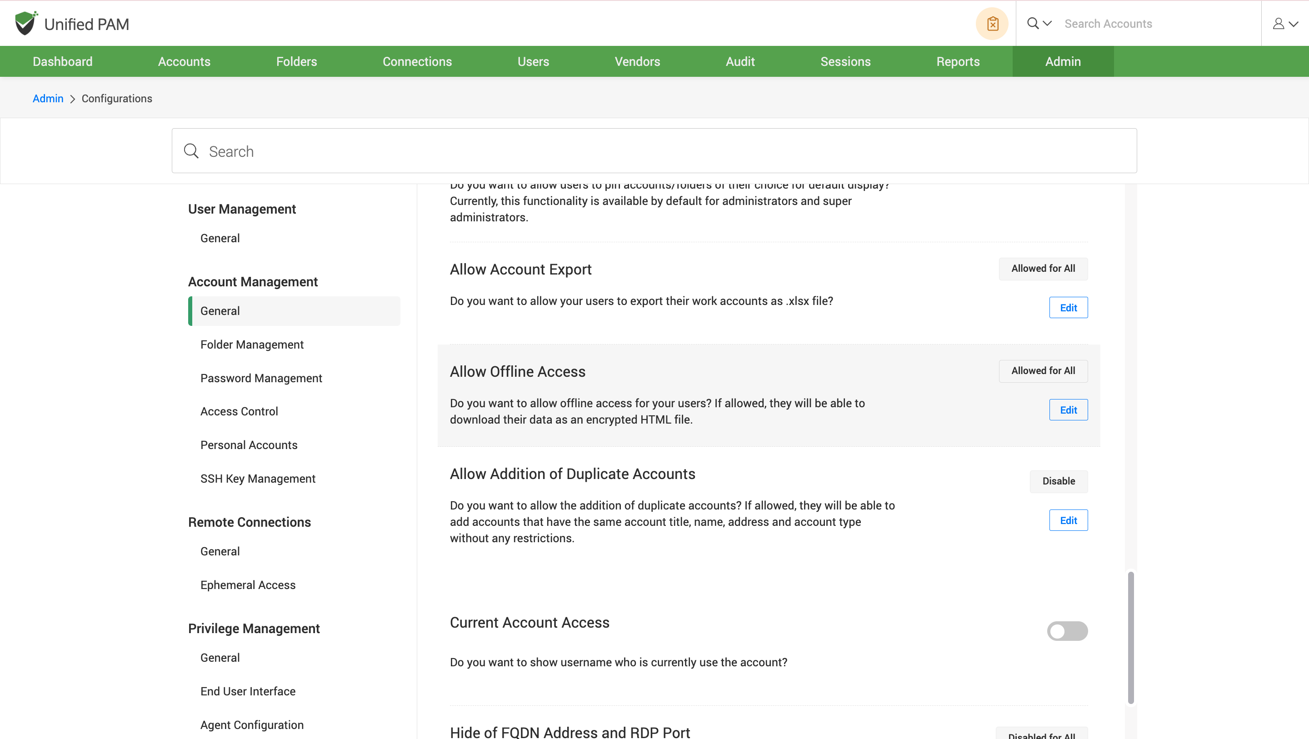Click the search icon in configuration search

click(191, 151)
